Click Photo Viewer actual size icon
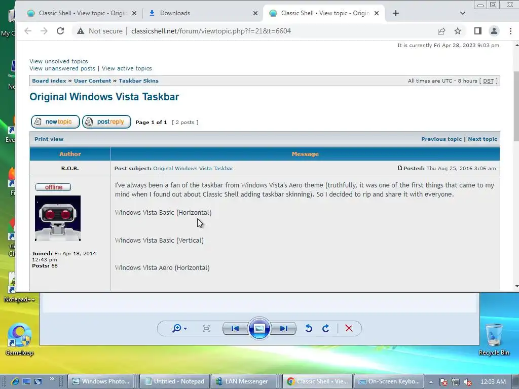519x389 pixels. [x=207, y=328]
